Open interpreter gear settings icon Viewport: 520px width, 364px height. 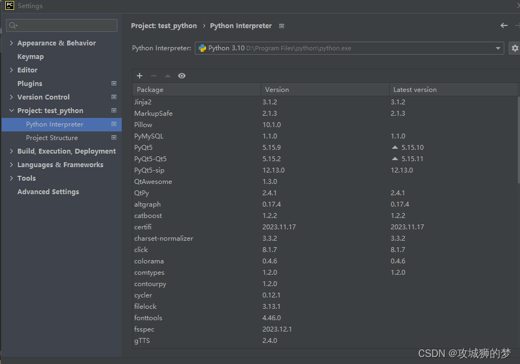[x=515, y=48]
